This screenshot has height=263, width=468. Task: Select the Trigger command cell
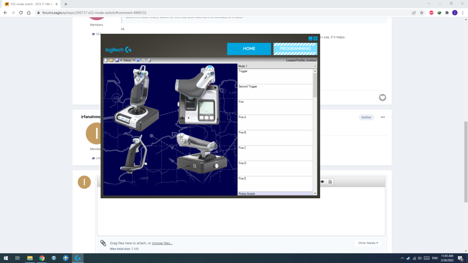(275, 76)
